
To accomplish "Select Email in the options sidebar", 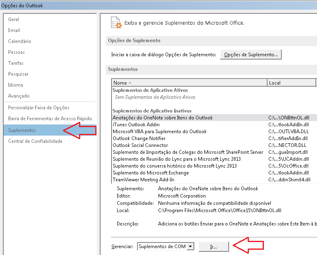I will [x=14, y=30].
